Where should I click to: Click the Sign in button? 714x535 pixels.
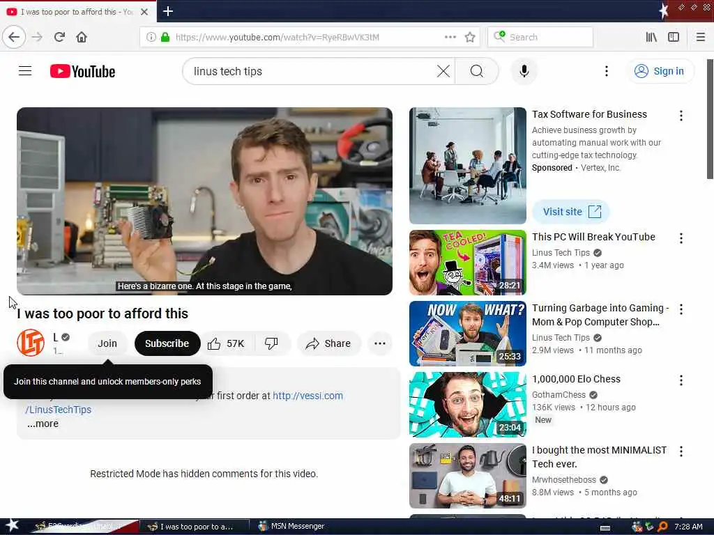660,71
